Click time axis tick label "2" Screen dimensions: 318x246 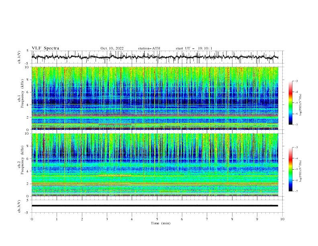click(x=82, y=219)
